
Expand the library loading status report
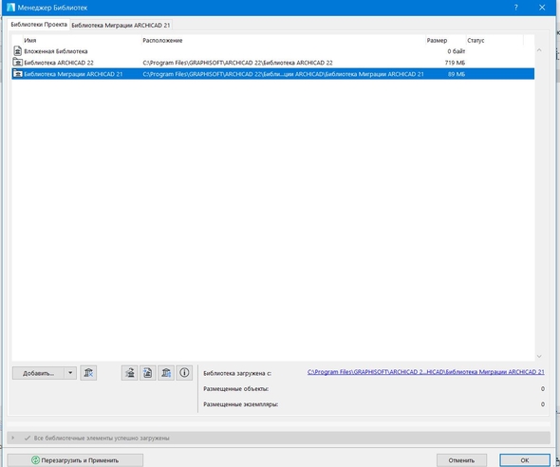point(13,438)
